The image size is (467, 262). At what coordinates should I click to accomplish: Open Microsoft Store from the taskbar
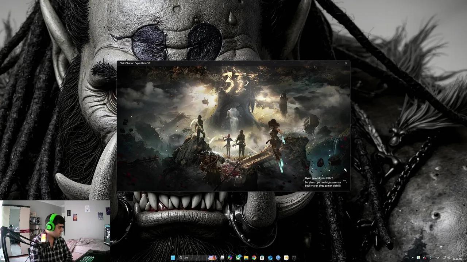point(262,258)
